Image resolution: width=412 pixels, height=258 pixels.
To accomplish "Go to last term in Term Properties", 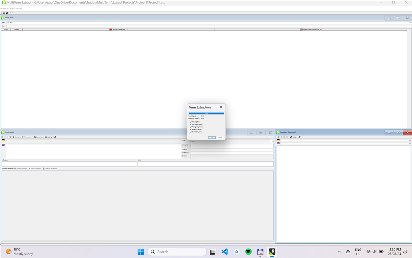I will coord(10,137).
